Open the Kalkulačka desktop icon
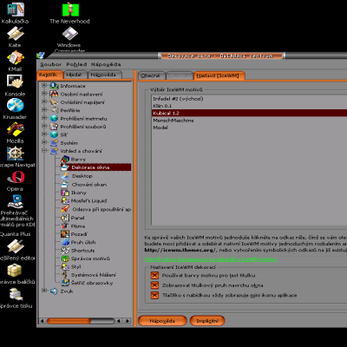This screenshot has width=347, height=347. click(x=16, y=10)
